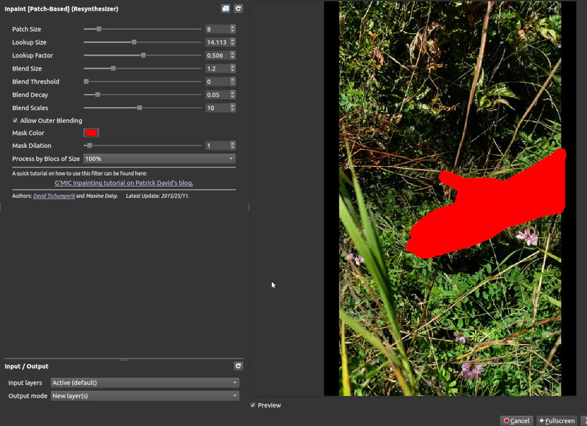Click the panel resize handle above Input / Output
The image size is (587, 426).
tap(124, 360)
